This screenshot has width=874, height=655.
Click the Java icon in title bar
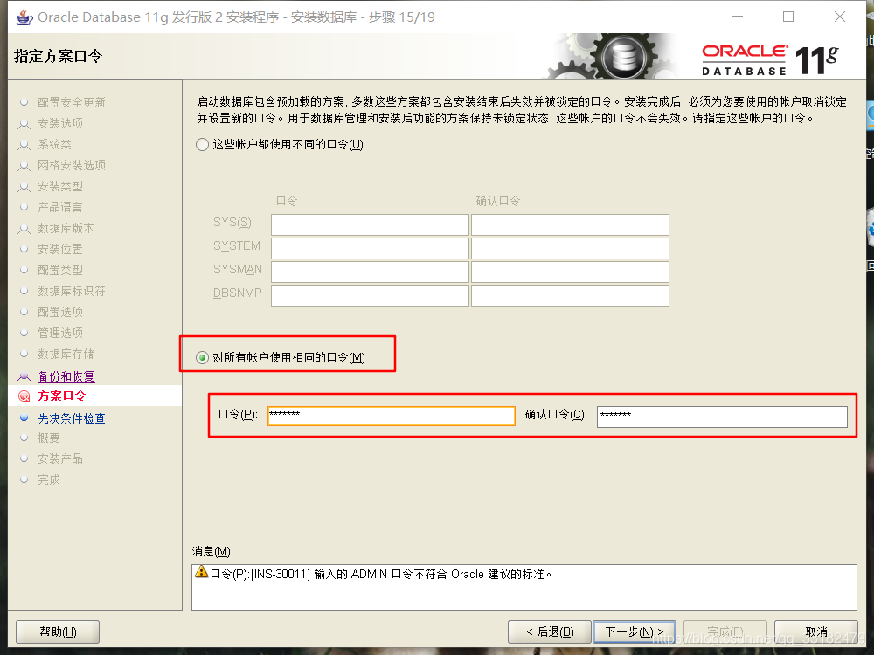24,17
